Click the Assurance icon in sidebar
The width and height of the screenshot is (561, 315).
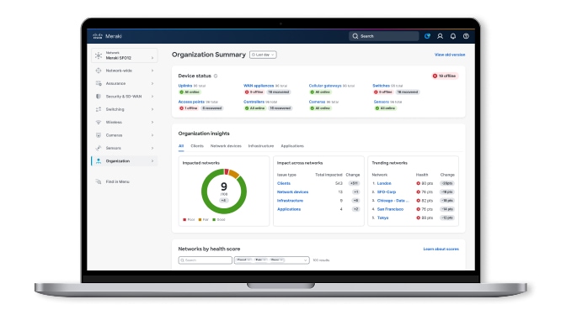click(x=99, y=83)
